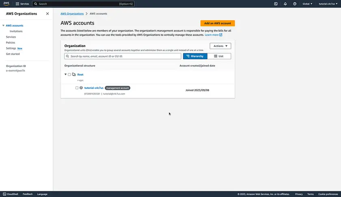
Task: Click the top Search field
Action: tap(83, 4)
